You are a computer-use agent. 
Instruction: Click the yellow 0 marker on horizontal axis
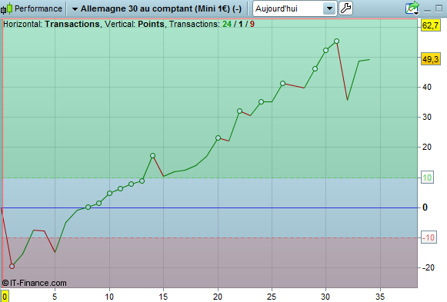coord(5,297)
